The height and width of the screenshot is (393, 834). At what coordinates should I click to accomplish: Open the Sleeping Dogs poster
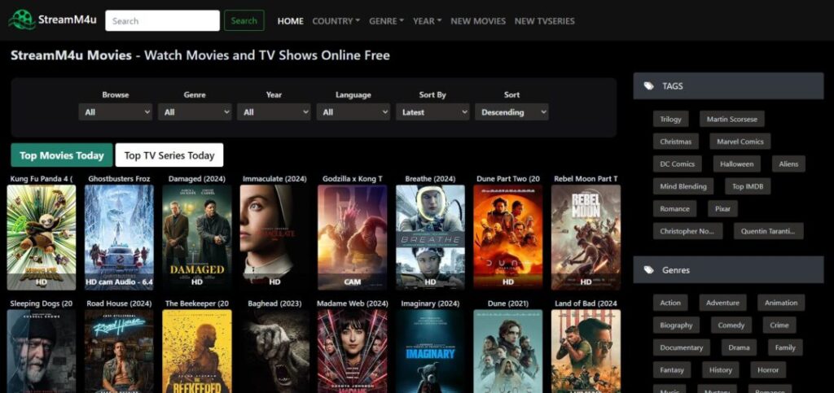click(x=42, y=351)
